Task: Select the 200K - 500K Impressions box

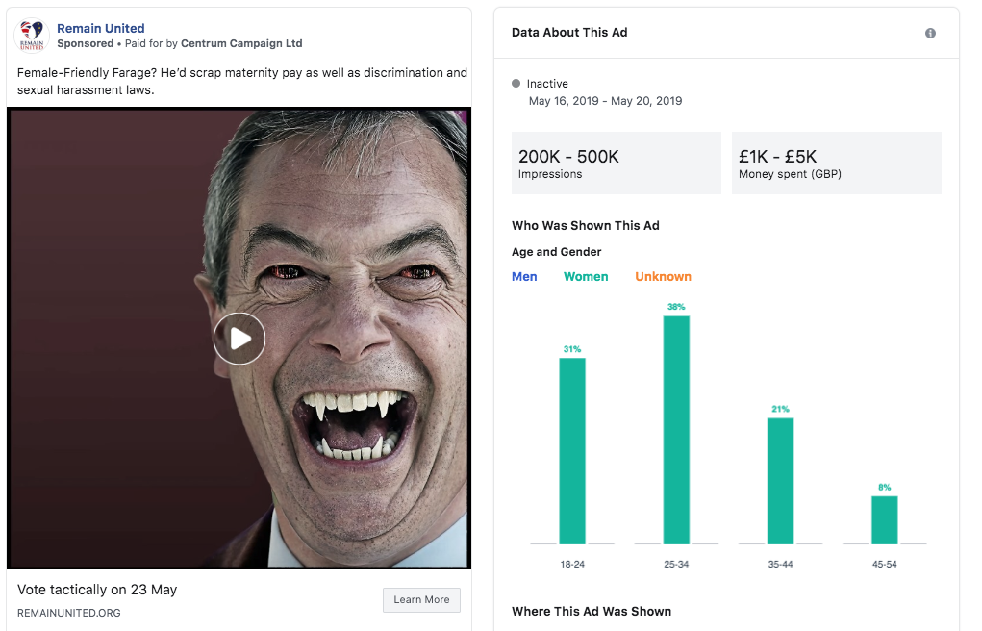Action: click(617, 163)
